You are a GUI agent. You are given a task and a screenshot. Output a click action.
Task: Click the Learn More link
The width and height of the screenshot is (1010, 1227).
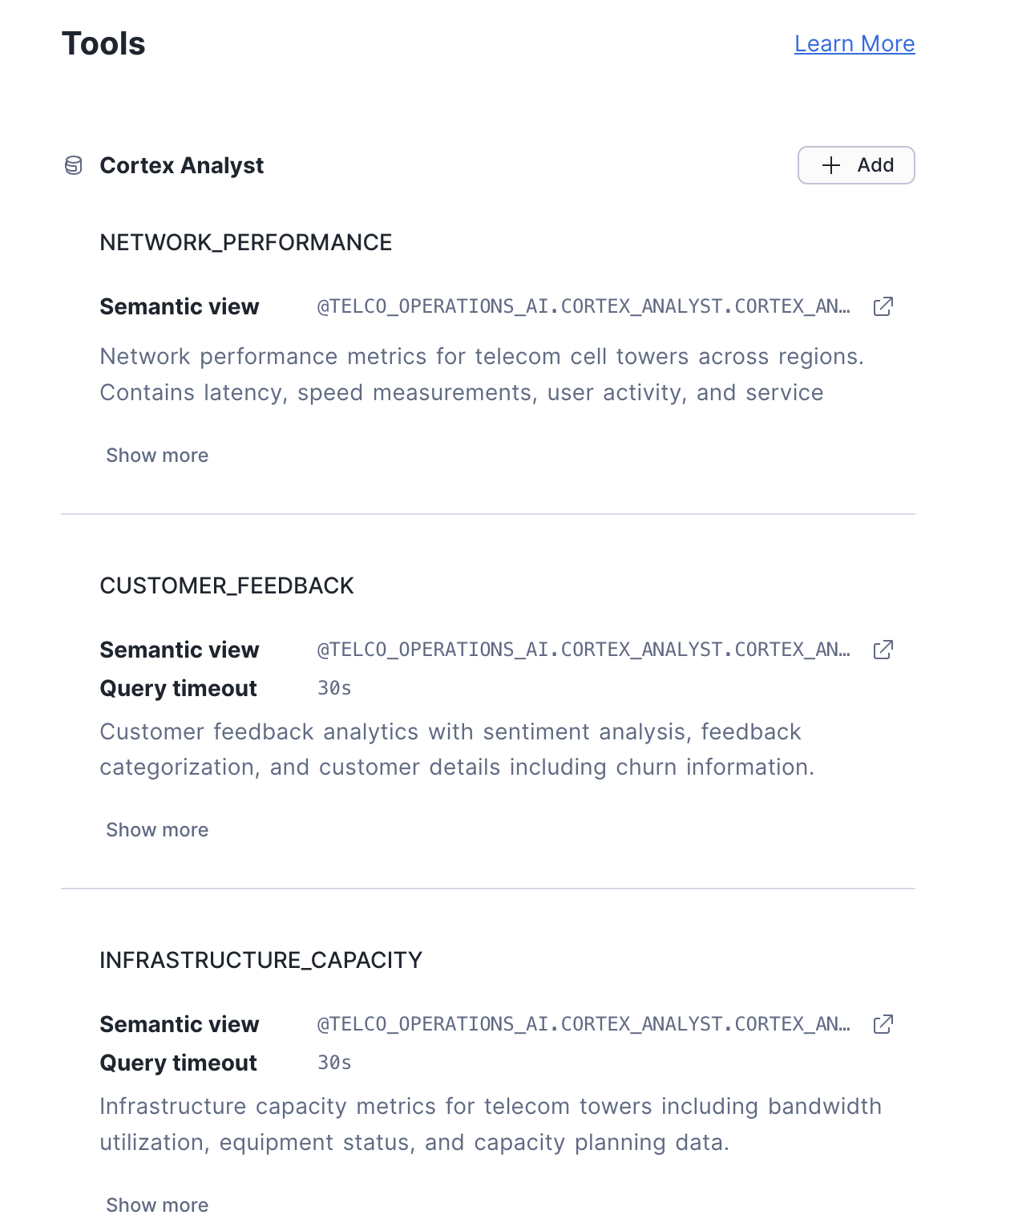(854, 43)
